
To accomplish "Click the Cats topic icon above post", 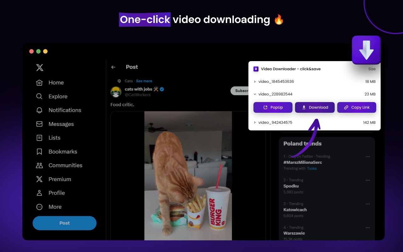I will click(x=119, y=81).
